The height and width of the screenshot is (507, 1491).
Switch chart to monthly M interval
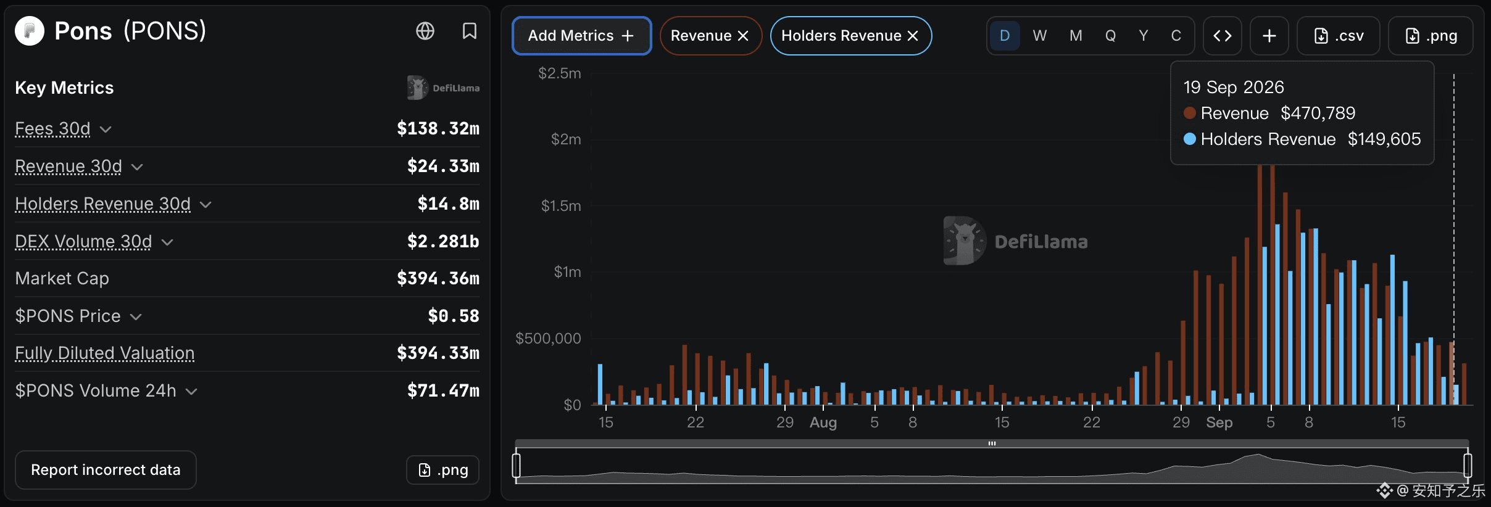click(1076, 36)
